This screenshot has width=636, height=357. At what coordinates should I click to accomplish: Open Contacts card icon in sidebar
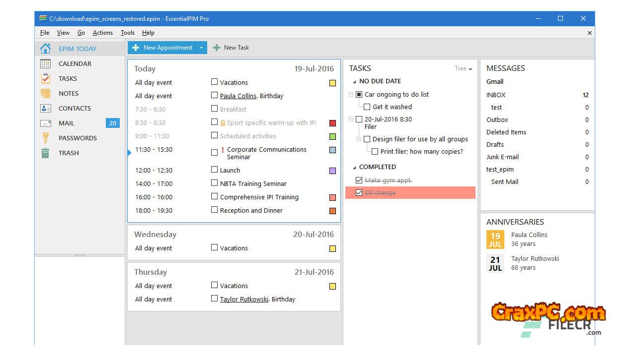click(x=45, y=108)
